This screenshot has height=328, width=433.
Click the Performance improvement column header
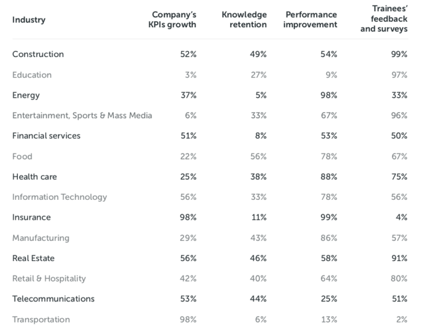(x=311, y=20)
